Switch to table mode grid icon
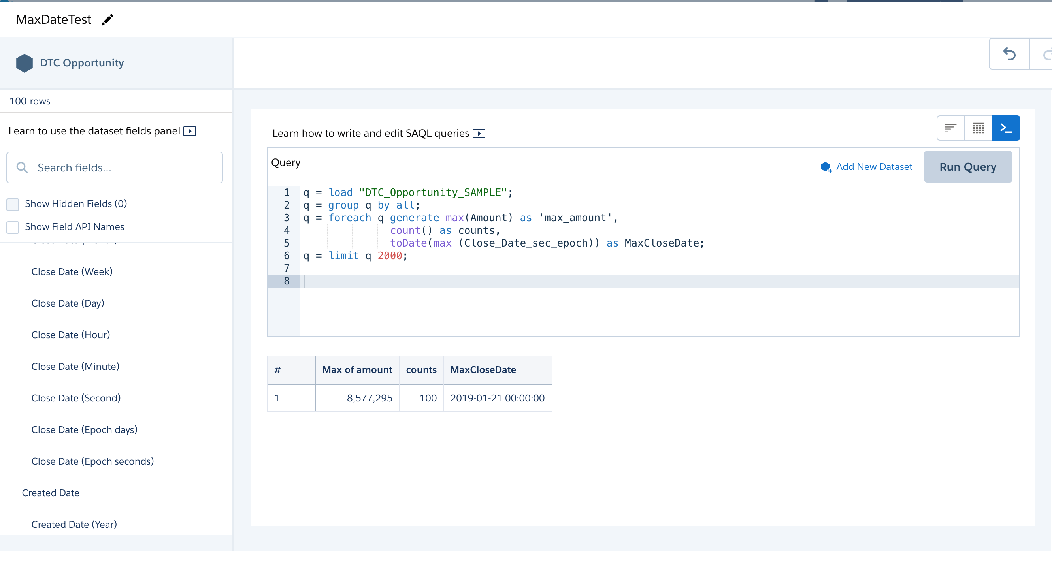Viewport: 1052px width, 561px height. pos(978,128)
